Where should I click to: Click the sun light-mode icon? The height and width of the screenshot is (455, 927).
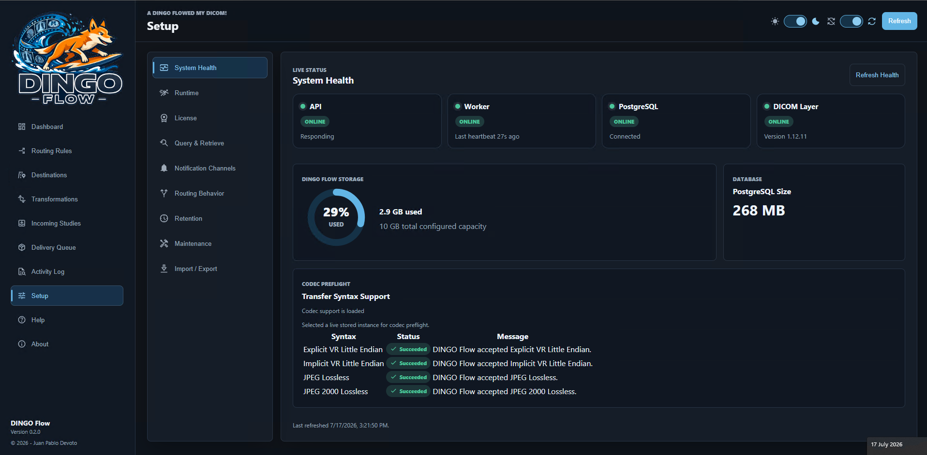pyautogui.click(x=775, y=21)
